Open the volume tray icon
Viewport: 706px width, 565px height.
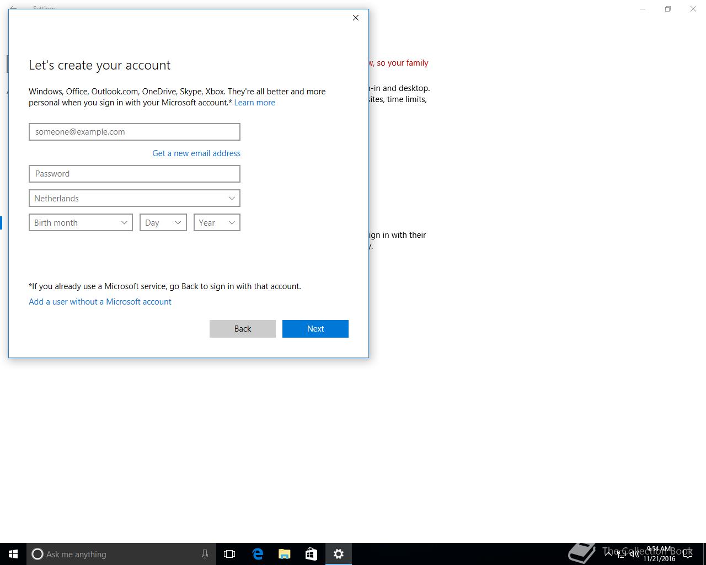pos(634,554)
